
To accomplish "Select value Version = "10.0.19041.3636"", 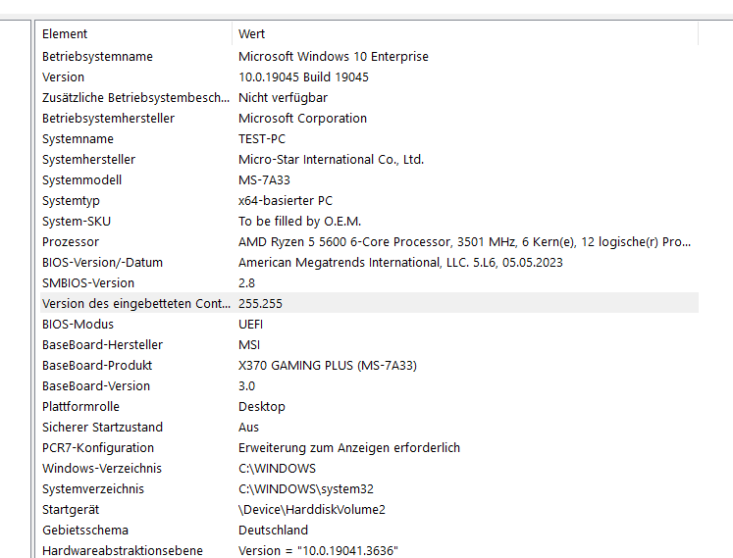I will (x=318, y=550).
